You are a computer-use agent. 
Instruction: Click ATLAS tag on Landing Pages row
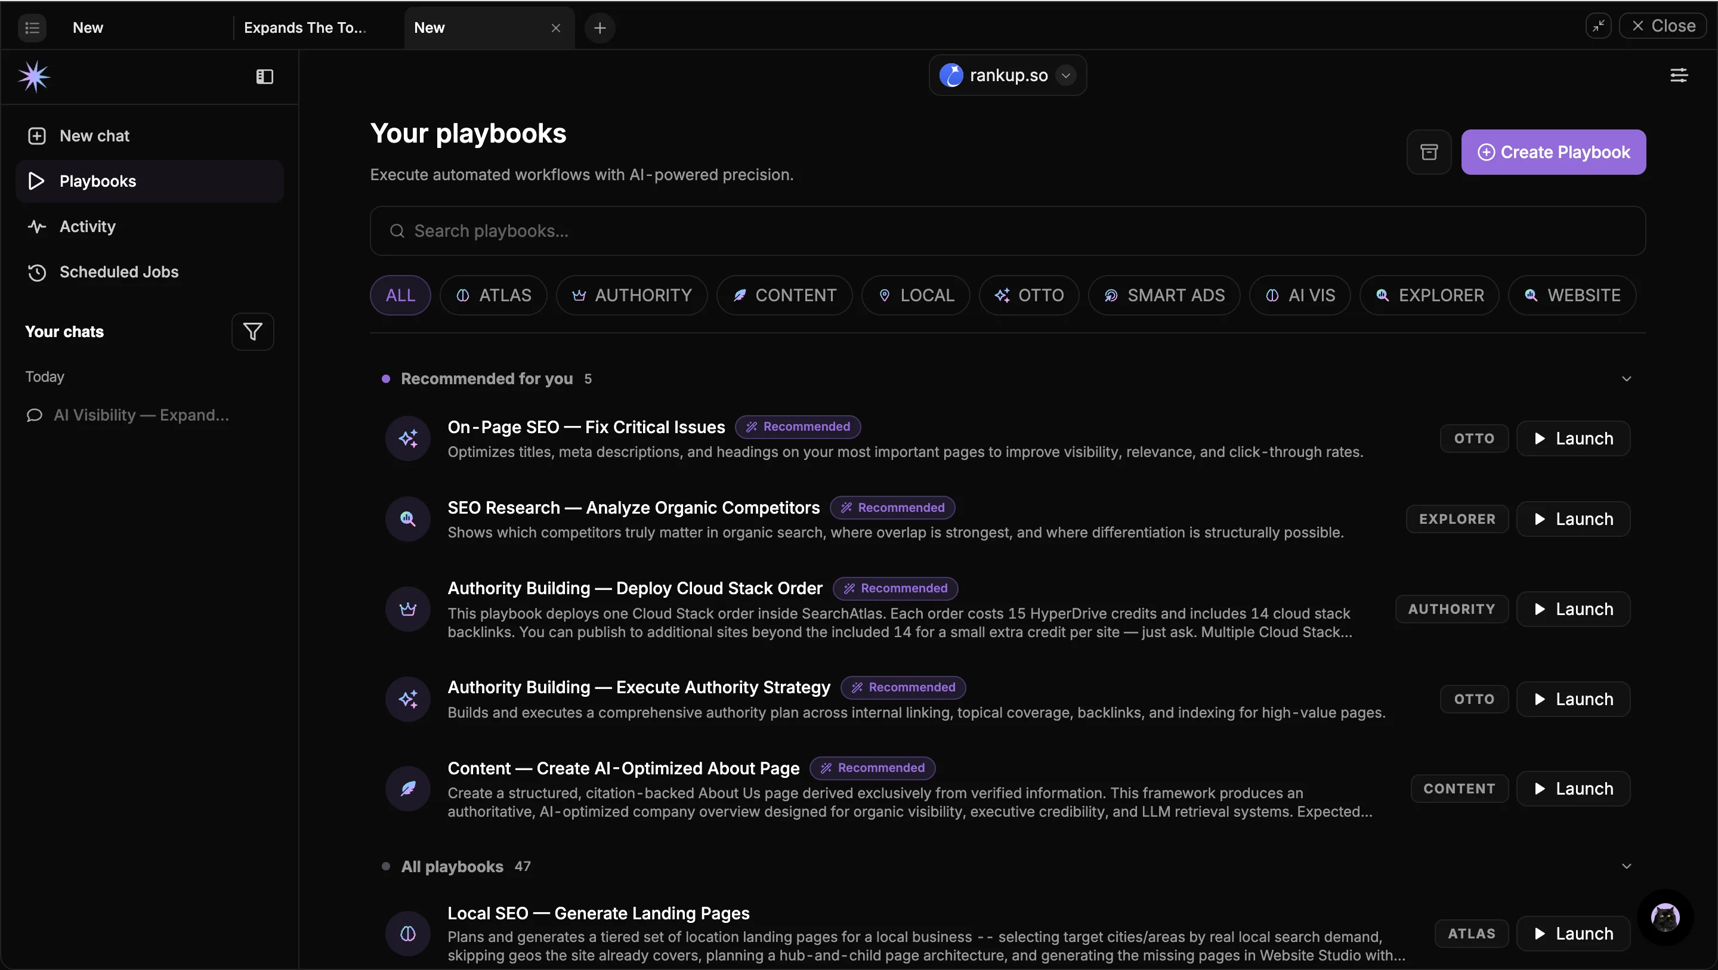click(x=1471, y=933)
